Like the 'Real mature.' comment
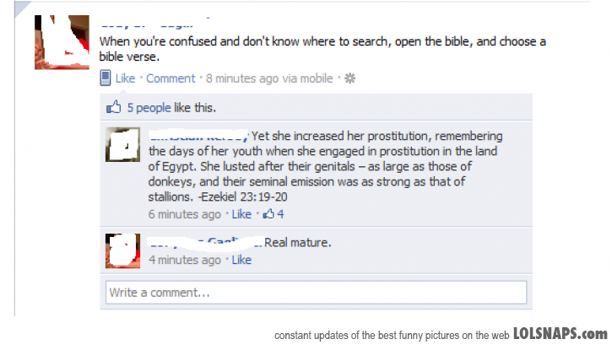This screenshot has height=350, width=612. tap(241, 260)
